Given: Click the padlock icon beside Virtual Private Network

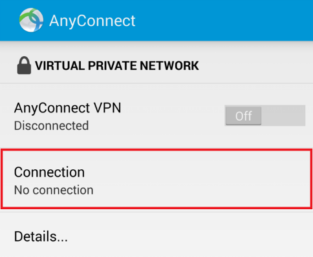Looking at the screenshot, I should (24, 65).
